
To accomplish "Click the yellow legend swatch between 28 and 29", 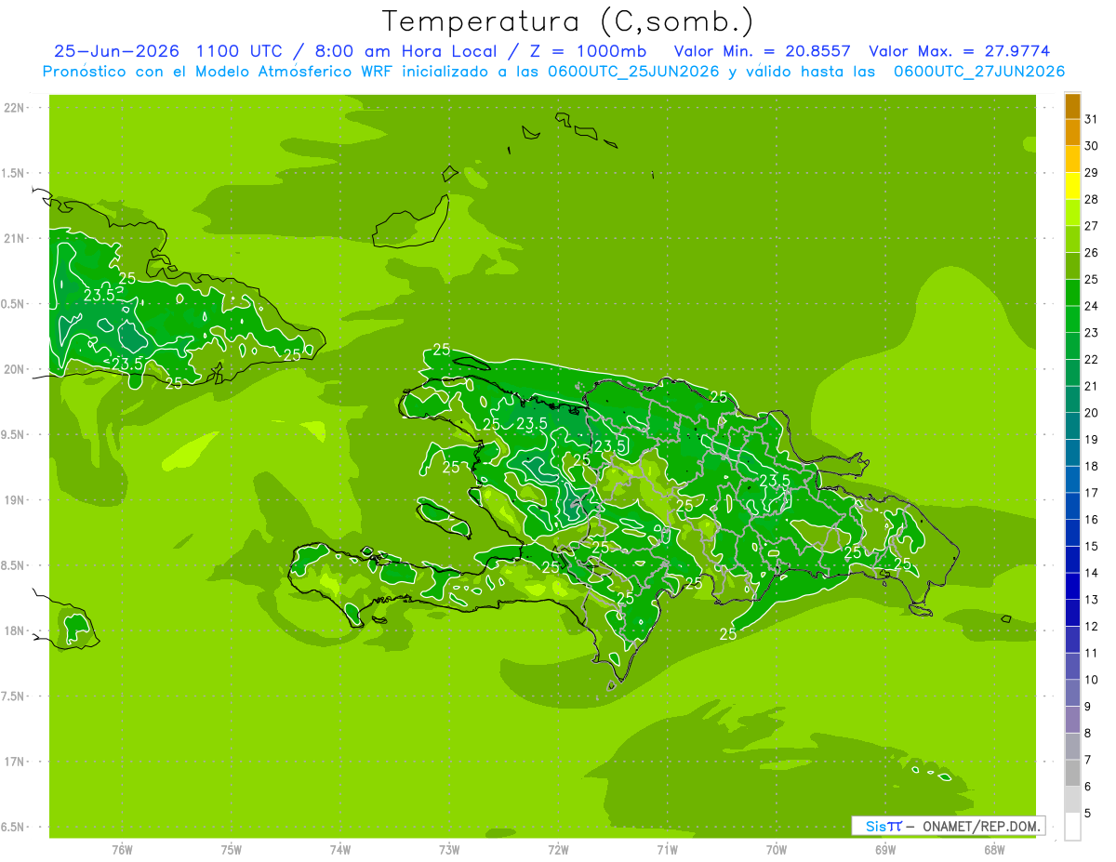I will (1072, 185).
